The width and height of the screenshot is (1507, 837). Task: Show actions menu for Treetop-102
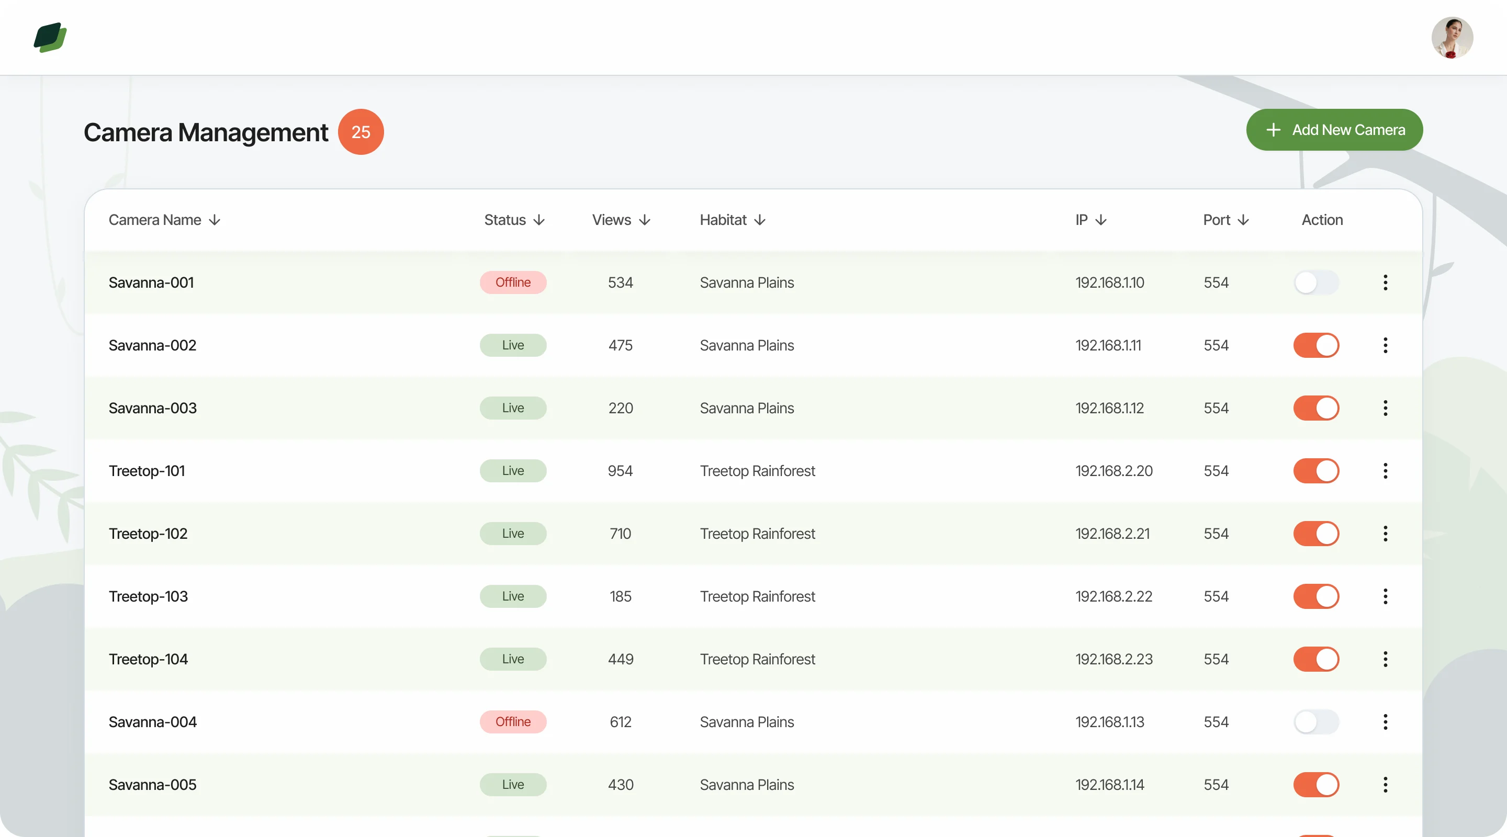point(1385,534)
